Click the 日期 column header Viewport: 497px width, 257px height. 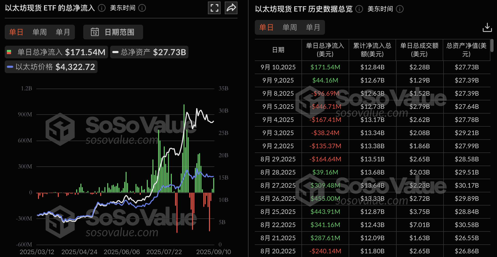pyautogui.click(x=278, y=50)
